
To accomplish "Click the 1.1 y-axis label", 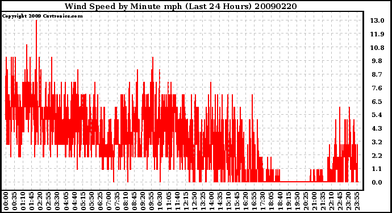I will [377, 169].
